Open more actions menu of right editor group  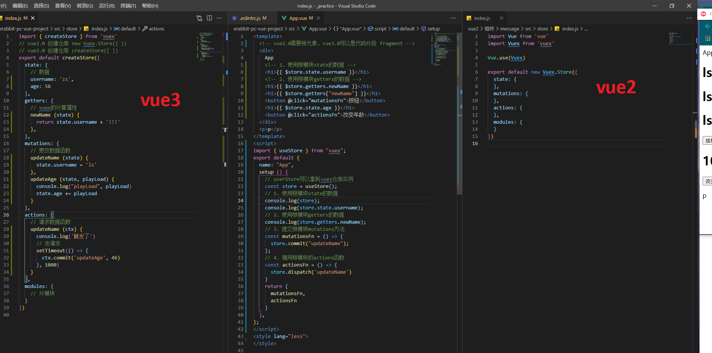[x=689, y=18]
